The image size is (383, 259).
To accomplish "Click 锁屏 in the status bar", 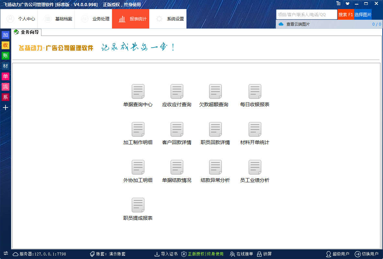I will [x=264, y=254].
